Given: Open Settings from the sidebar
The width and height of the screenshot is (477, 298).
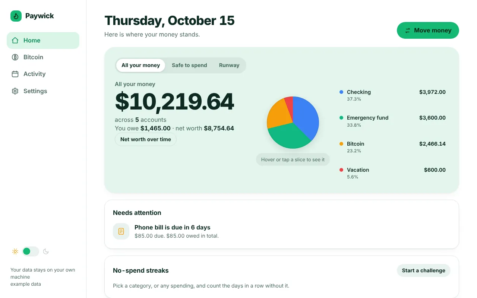Looking at the screenshot, I should tap(43, 91).
